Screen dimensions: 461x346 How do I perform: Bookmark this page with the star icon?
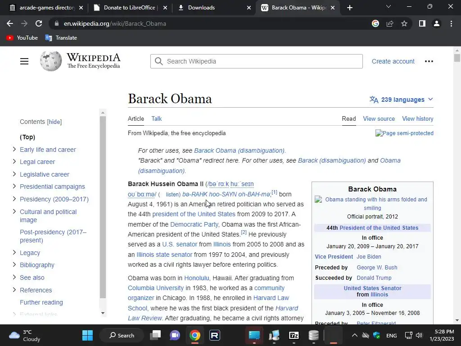404,23
